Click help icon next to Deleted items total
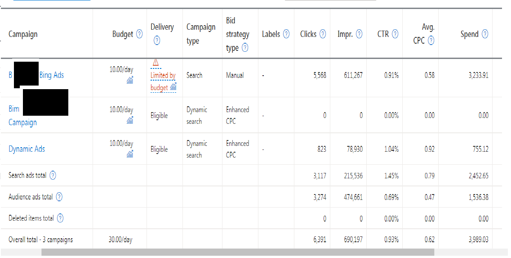The image size is (511, 258). pyautogui.click(x=60, y=218)
